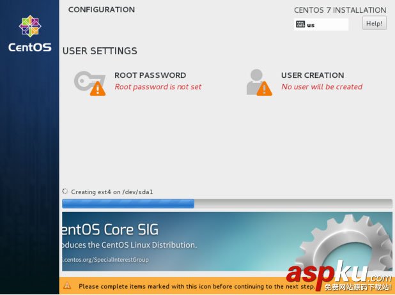Click the CentOS Core SIG banner title
The image size is (395, 295).
click(x=110, y=231)
